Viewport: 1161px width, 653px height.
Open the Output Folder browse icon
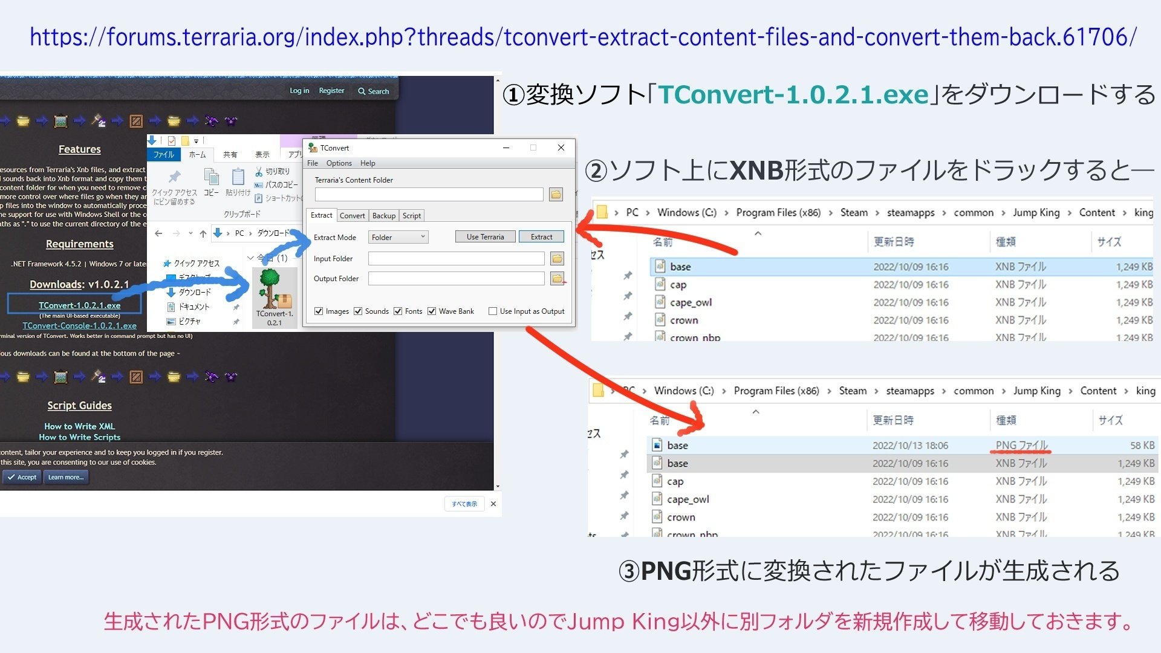click(x=557, y=279)
